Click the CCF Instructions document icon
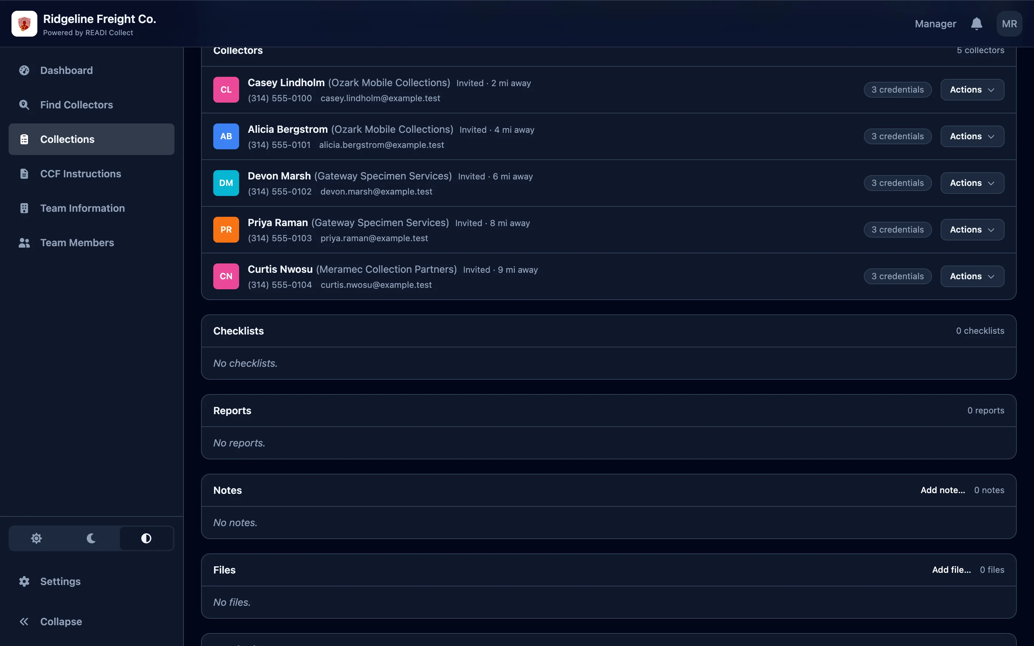The width and height of the screenshot is (1034, 646). coord(24,173)
